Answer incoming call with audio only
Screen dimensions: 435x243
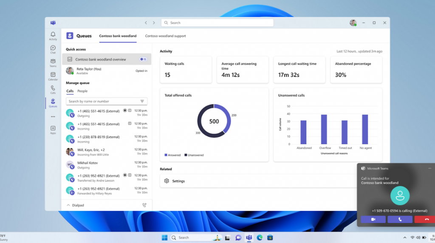click(x=400, y=219)
